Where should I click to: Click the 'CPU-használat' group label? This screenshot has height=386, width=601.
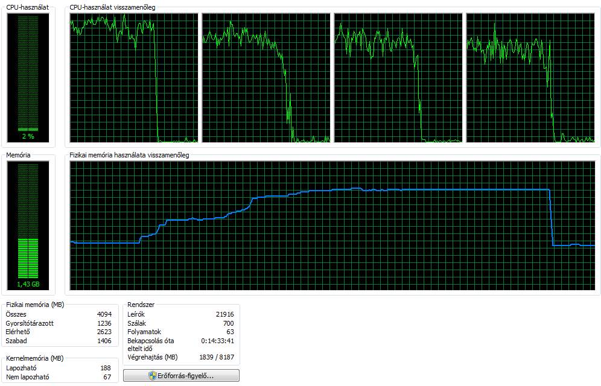pyautogui.click(x=28, y=7)
